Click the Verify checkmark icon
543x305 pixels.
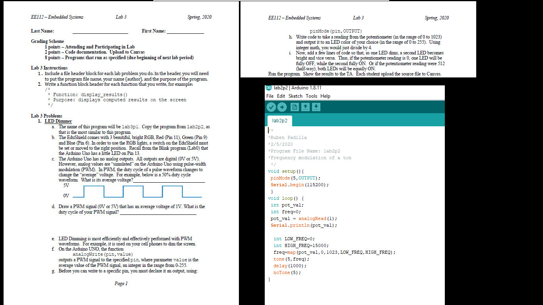(271, 107)
